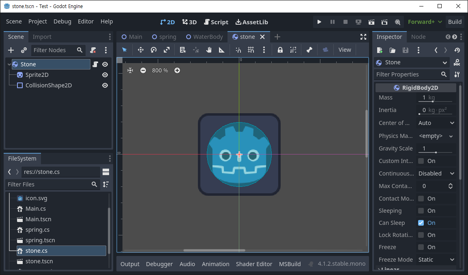Add a new node with plus icon
This screenshot has width=468, height=275.
(11, 50)
